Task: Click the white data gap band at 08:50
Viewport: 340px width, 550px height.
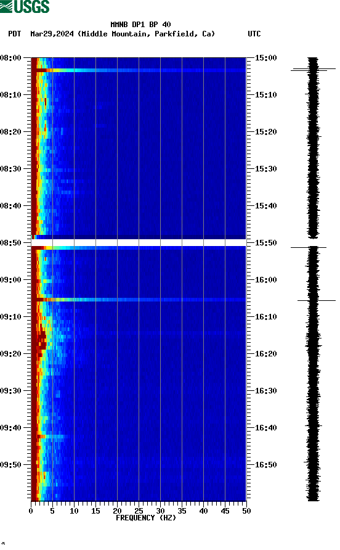Action: pos(139,243)
